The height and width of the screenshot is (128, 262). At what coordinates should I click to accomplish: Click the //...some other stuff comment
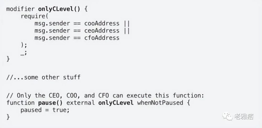(x=43, y=77)
